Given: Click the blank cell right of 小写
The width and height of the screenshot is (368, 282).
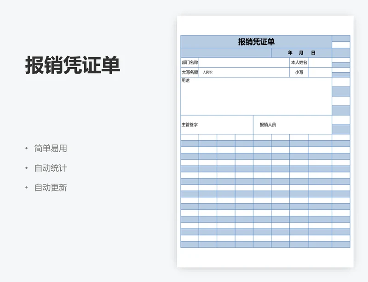Looking at the screenshot, I should pyautogui.click(x=320, y=72).
